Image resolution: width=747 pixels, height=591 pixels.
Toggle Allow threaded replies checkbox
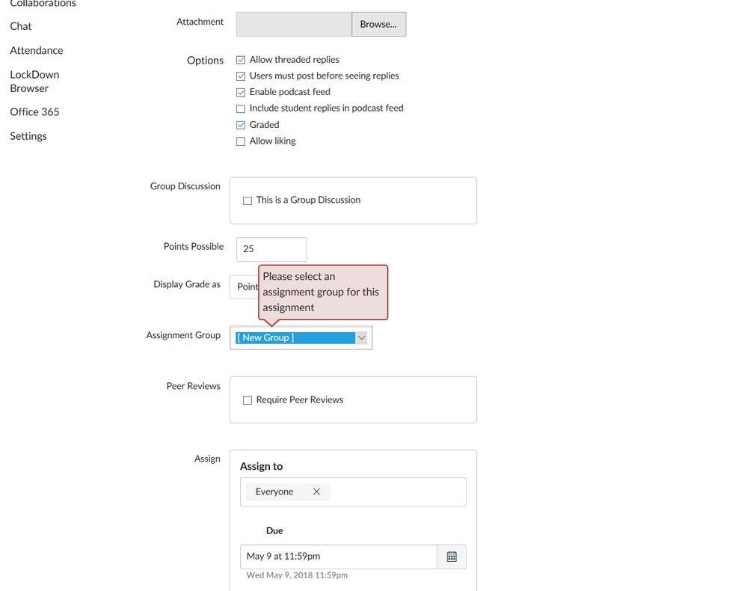[x=241, y=60]
